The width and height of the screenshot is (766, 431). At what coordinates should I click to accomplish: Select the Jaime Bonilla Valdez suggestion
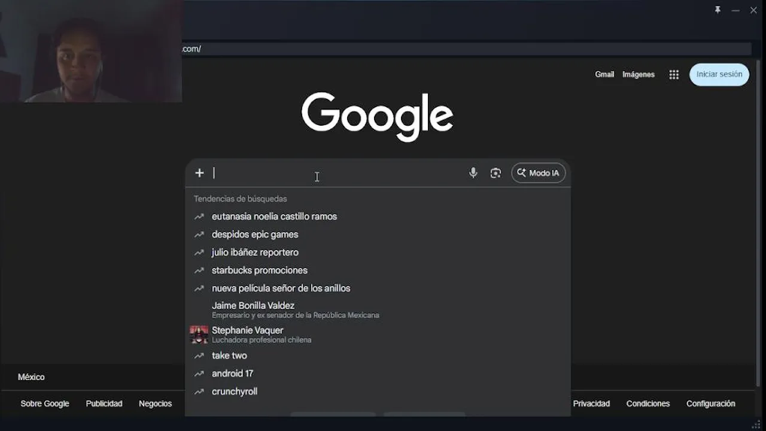[x=378, y=309]
